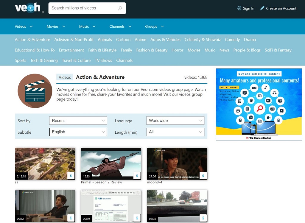Image resolution: width=305 pixels, height=223 pixels.
Task: Play the moon8-4 video thumbnail
Action: pos(177,163)
